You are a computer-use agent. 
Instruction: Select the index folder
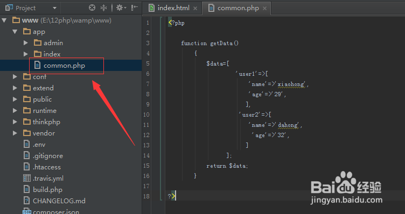point(52,54)
